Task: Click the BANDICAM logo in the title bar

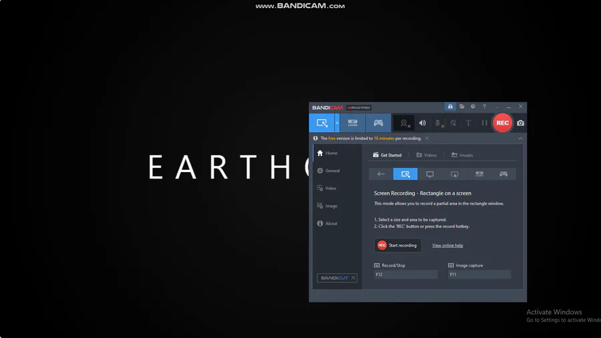Action: [x=327, y=107]
